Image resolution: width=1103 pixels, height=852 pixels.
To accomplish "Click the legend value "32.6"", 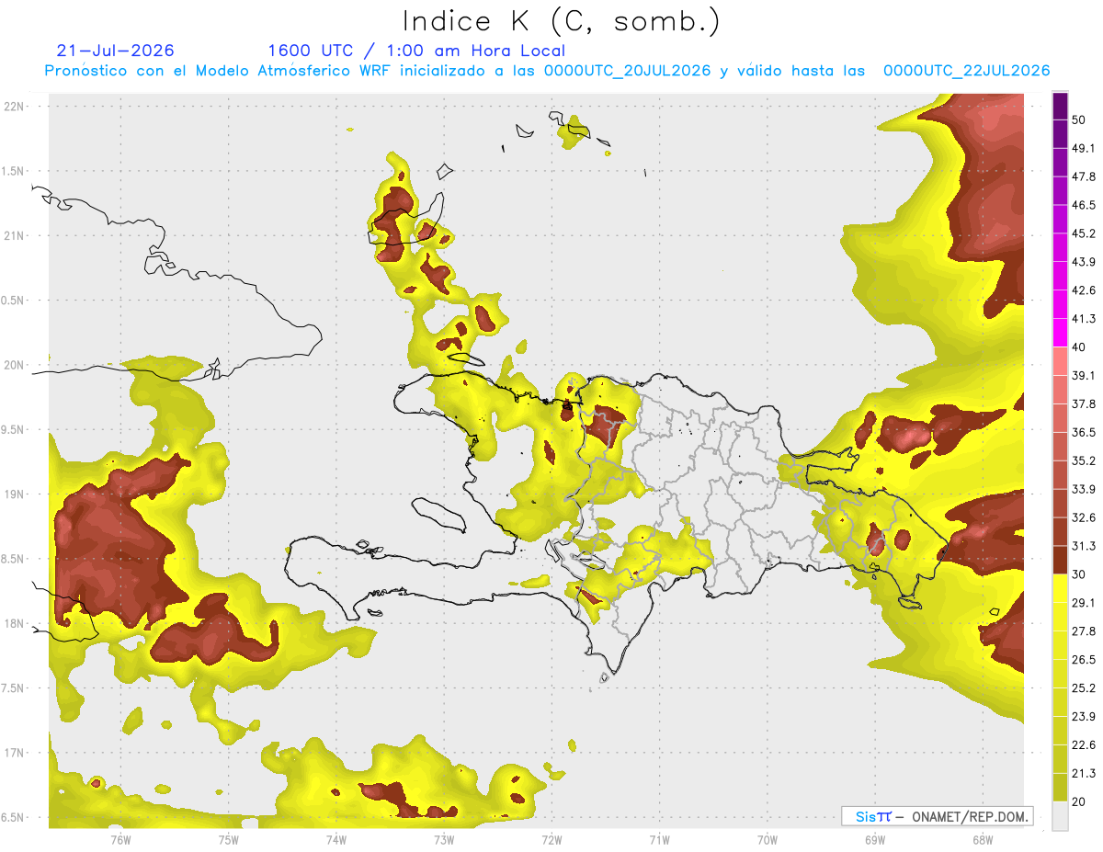I will [x=1084, y=517].
